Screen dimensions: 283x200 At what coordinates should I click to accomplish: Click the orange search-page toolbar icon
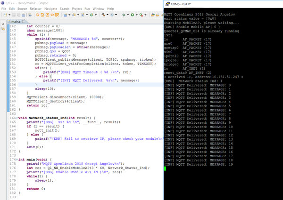coord(57,15)
